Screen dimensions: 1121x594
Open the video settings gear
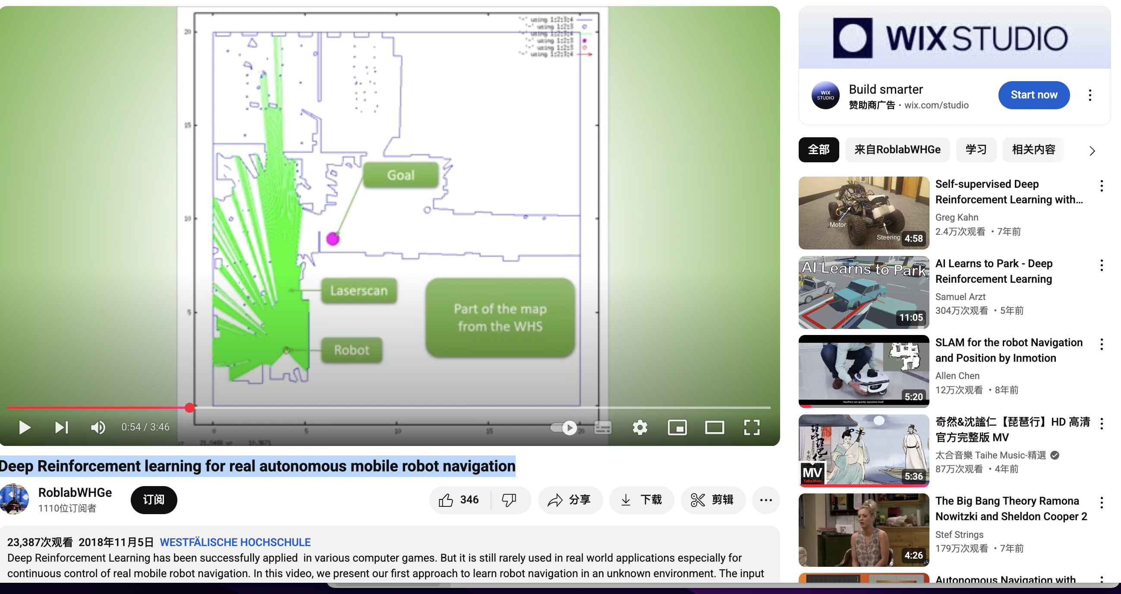coord(640,427)
